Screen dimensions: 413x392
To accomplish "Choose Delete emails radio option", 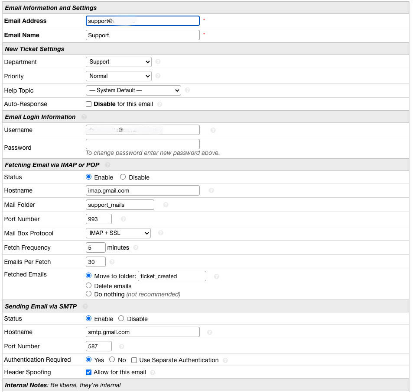I will tap(89, 286).
